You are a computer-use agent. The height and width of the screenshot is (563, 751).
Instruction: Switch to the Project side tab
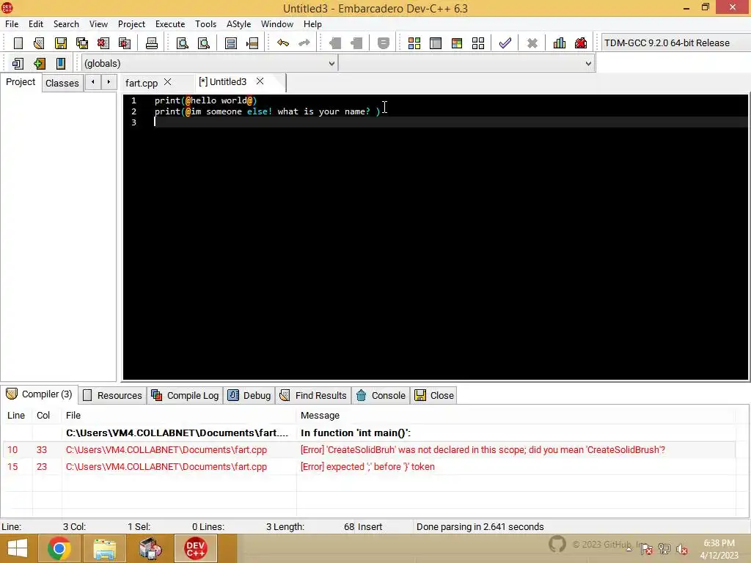tap(21, 82)
